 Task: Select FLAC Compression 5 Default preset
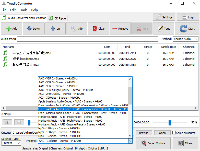point(83,109)
